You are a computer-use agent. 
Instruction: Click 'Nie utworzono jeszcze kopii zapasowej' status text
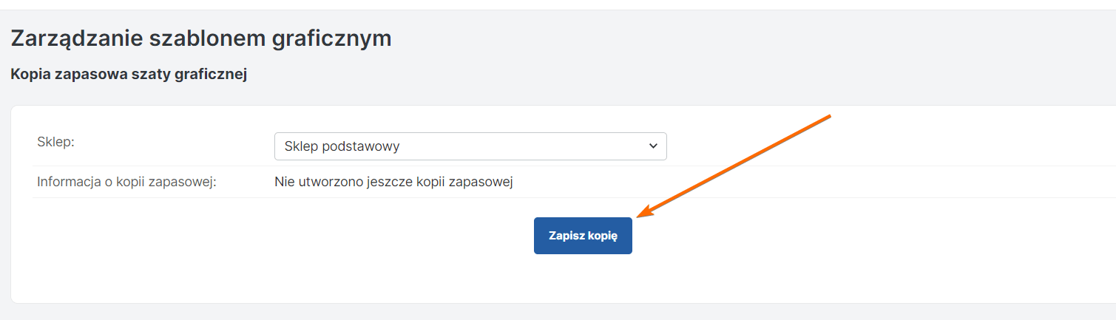[x=393, y=182]
